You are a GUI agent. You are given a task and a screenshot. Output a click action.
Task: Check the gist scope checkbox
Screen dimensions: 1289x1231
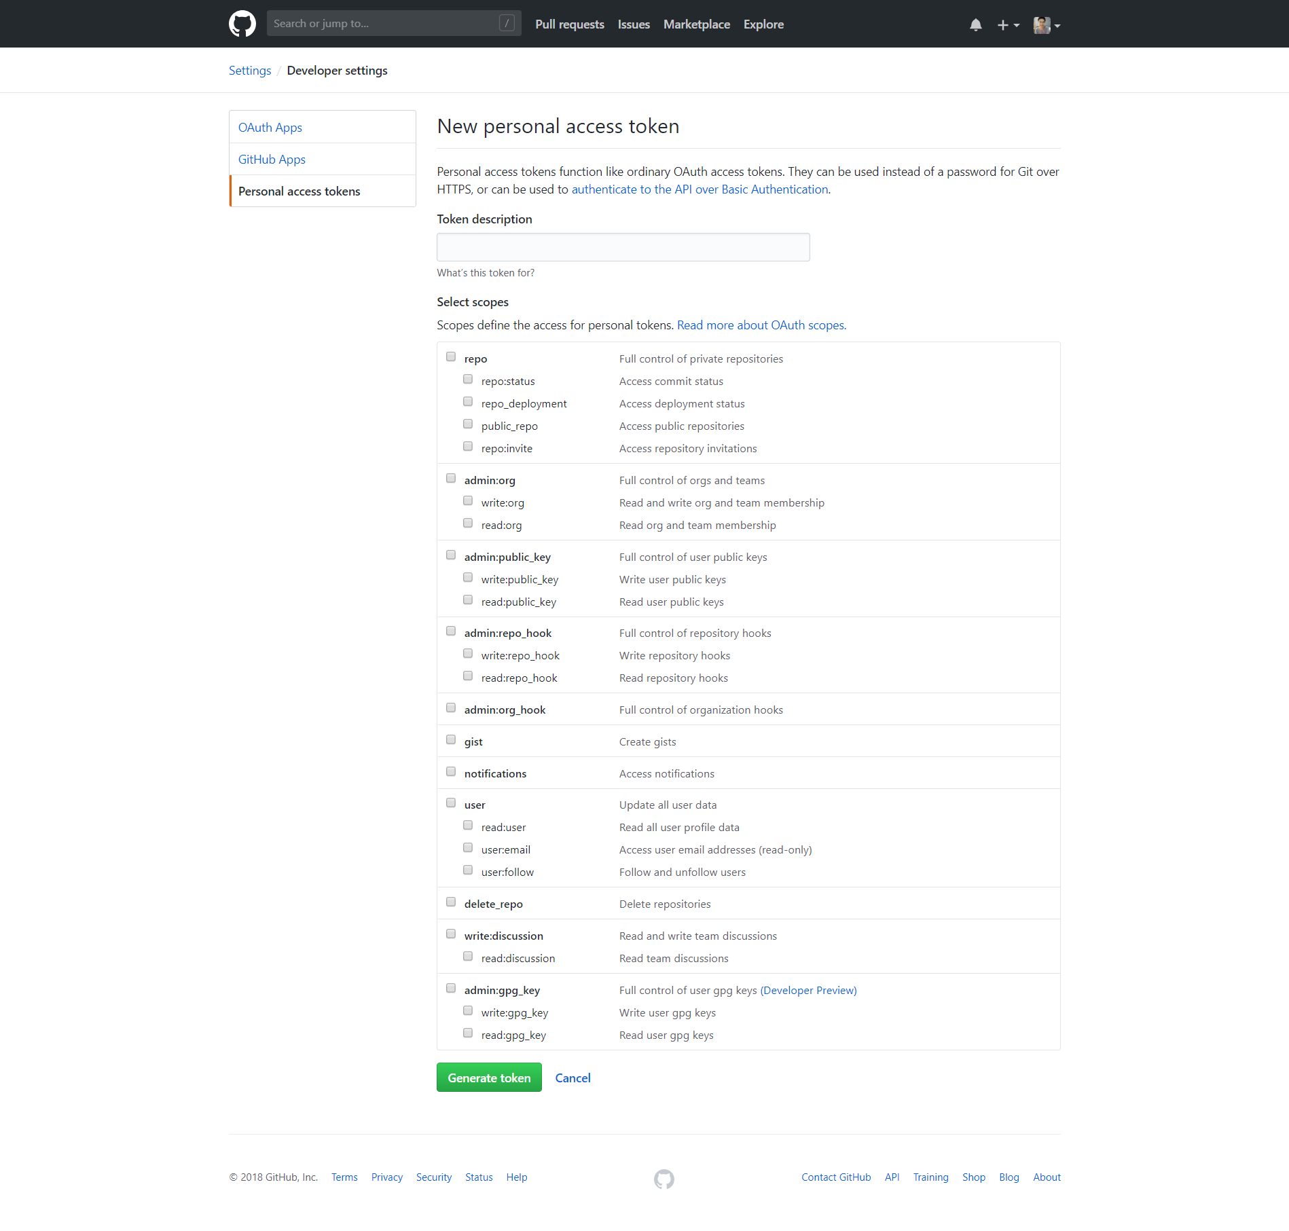click(x=451, y=740)
